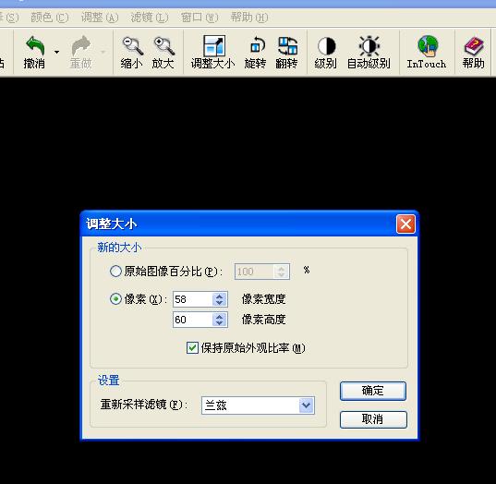Click the Cancel (取消) button
The image size is (496, 484).
[x=373, y=419]
